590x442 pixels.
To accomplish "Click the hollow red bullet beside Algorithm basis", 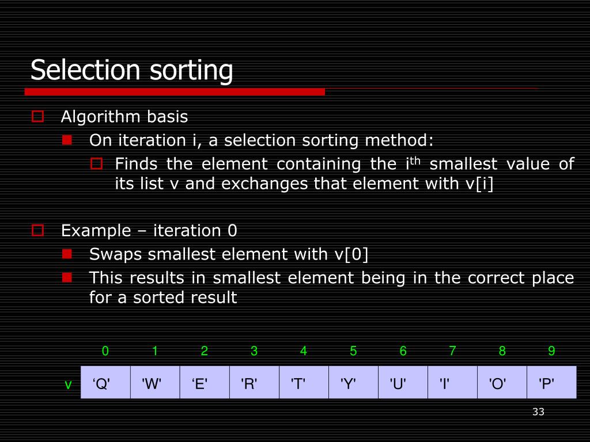I will [x=37, y=116].
